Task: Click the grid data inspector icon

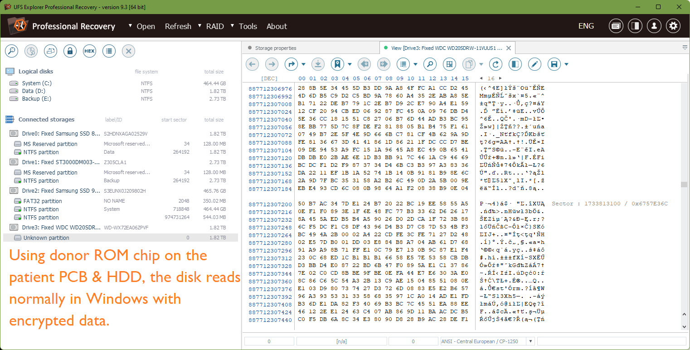Action: click(x=449, y=64)
